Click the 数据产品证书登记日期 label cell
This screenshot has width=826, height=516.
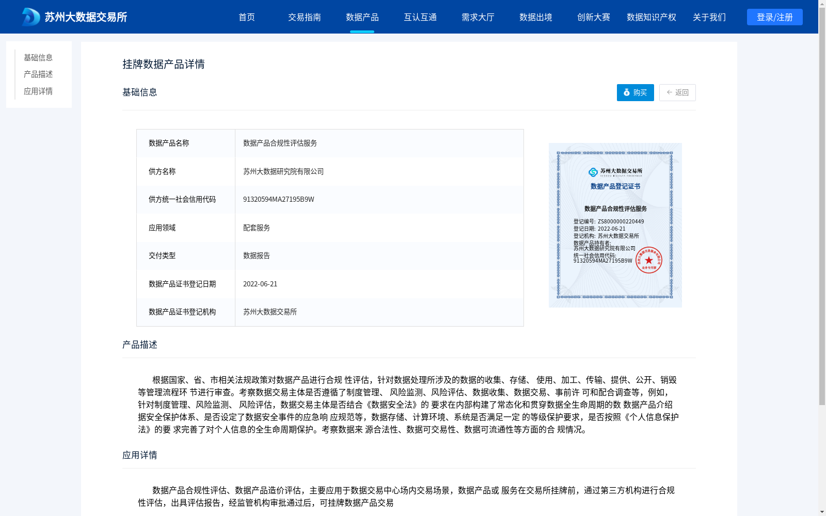point(186,284)
